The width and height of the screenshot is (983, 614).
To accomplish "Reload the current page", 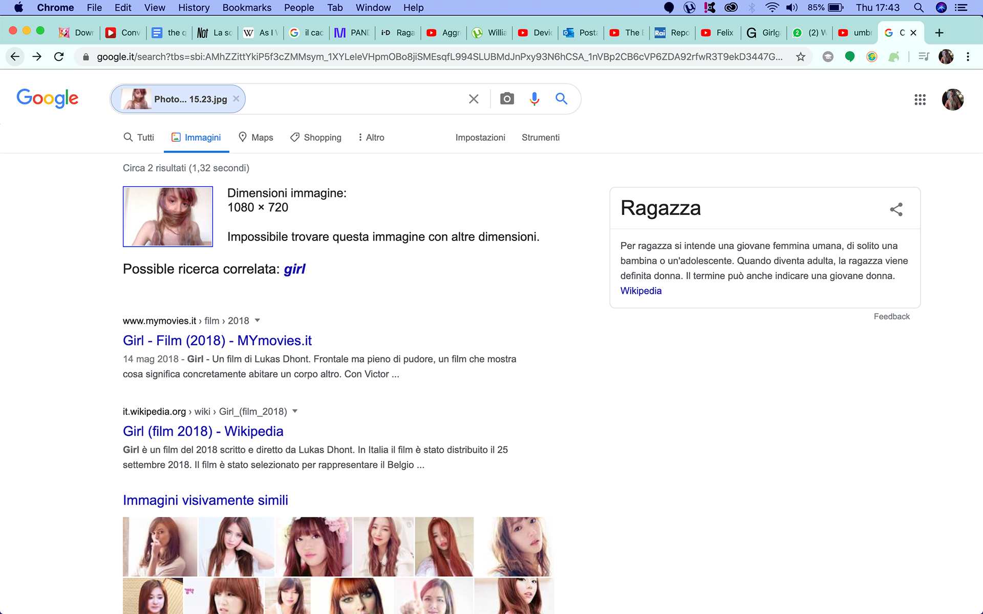I will pos(59,57).
